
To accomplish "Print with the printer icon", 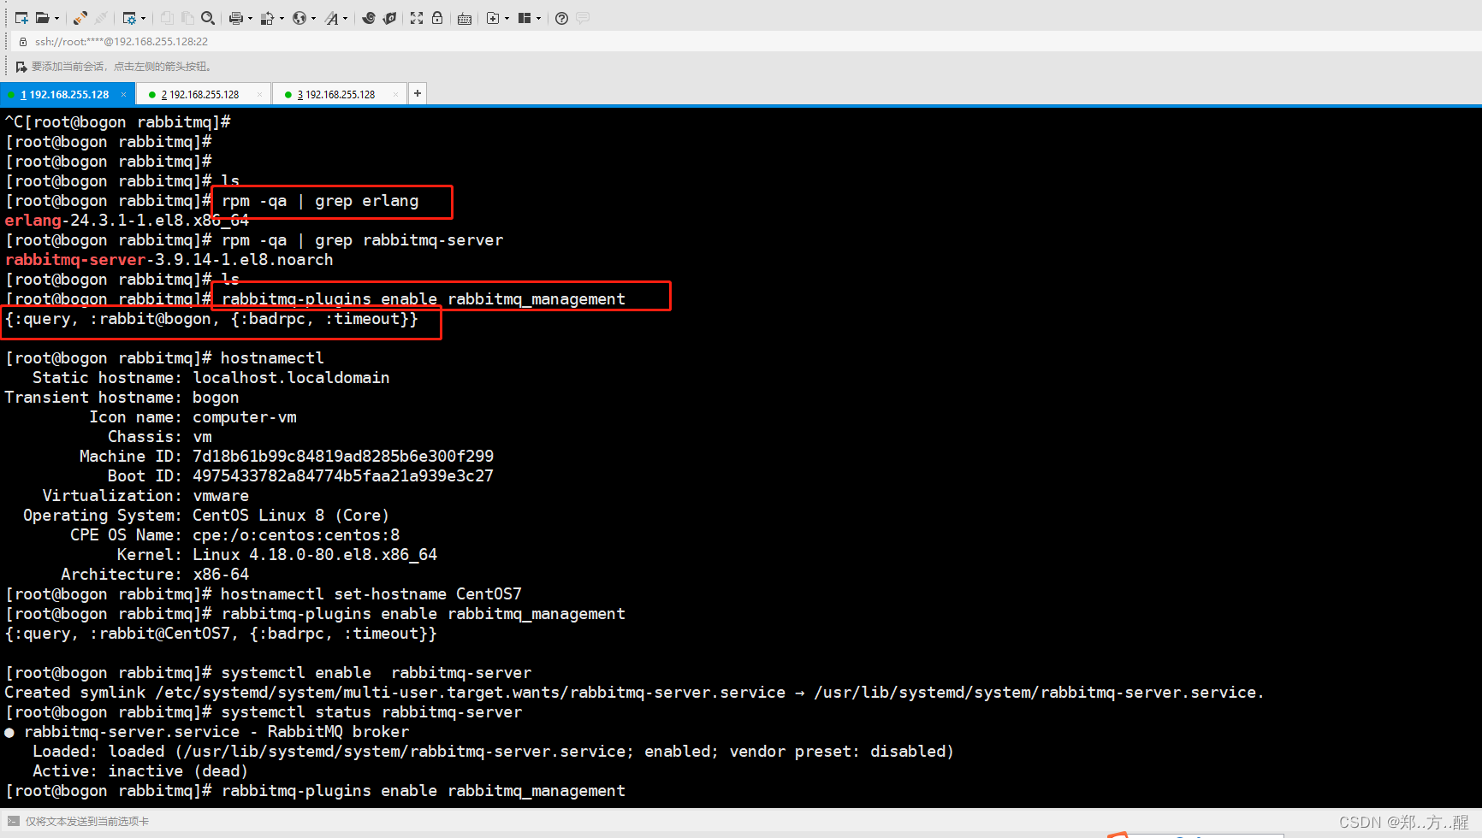I will (235, 18).
